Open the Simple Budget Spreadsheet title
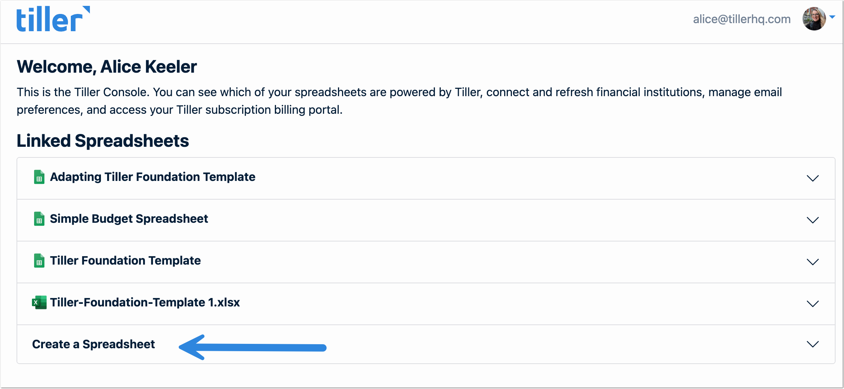844x389 pixels. click(129, 219)
